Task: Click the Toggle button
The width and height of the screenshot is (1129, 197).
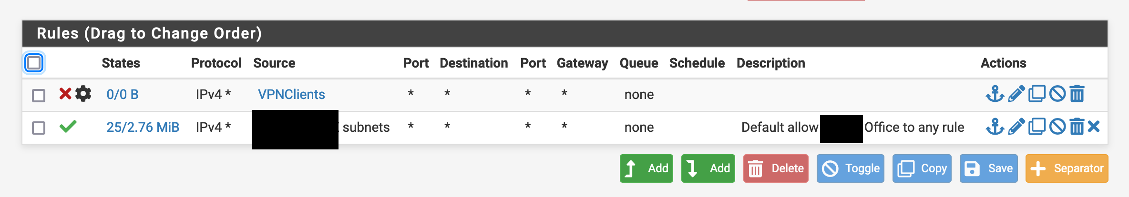Action: click(851, 168)
